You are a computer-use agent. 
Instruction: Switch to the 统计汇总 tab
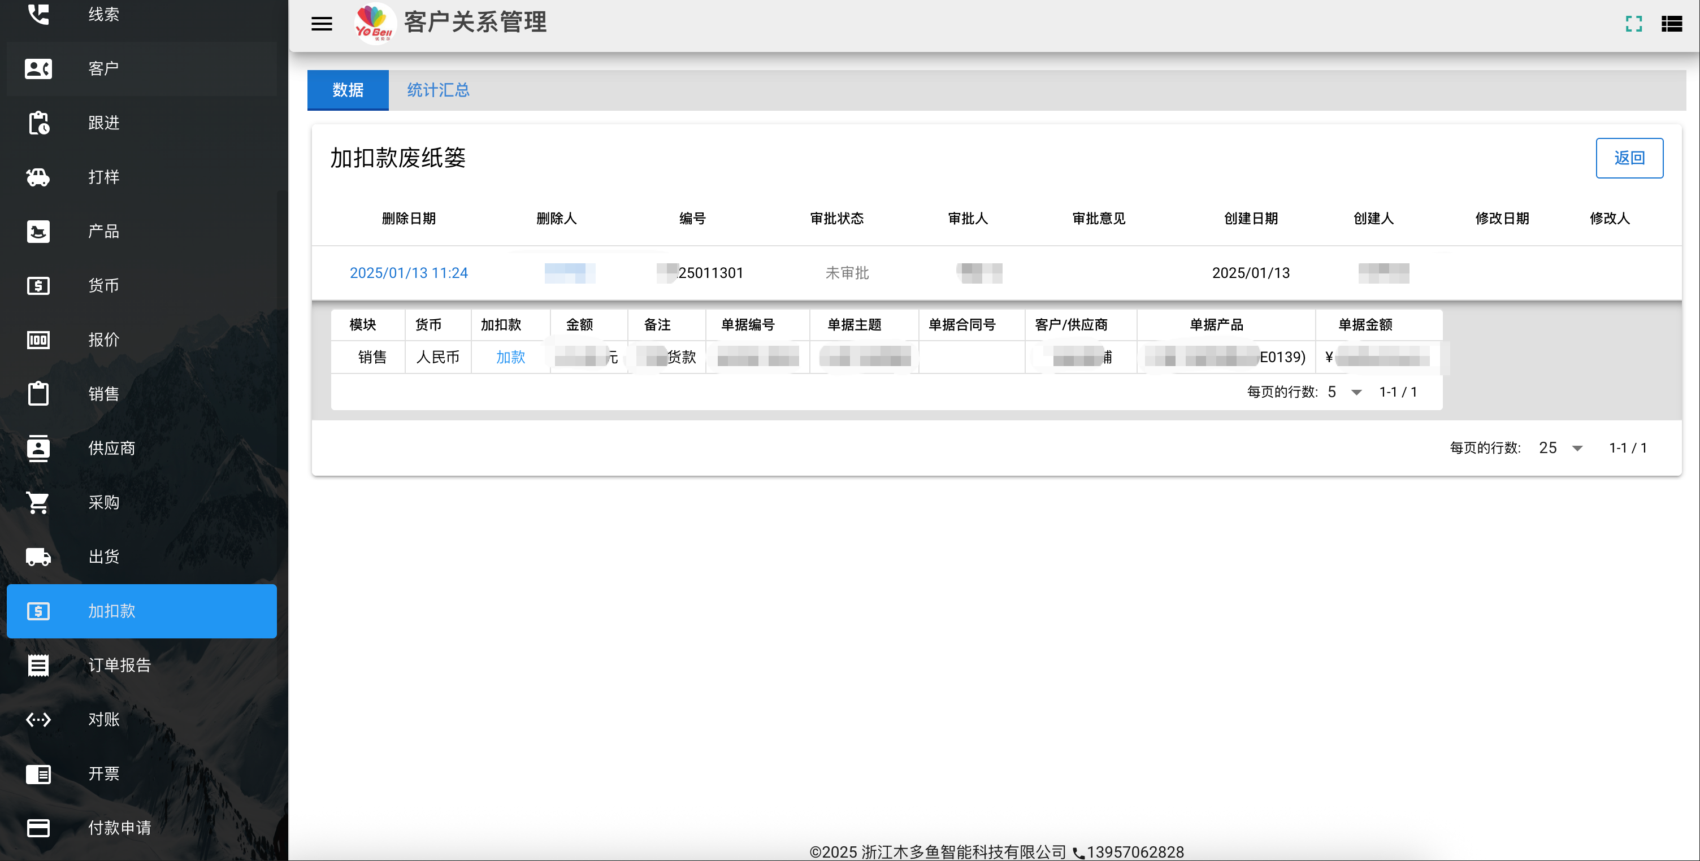[437, 90]
